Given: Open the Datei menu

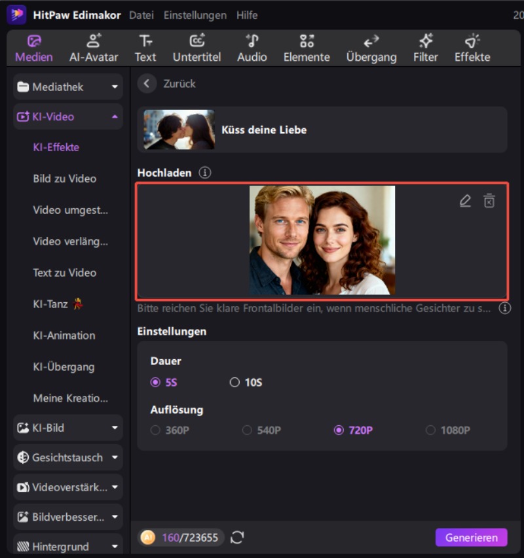Looking at the screenshot, I should tap(142, 15).
